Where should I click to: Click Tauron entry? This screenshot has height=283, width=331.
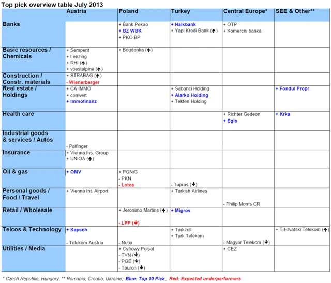point(132,268)
